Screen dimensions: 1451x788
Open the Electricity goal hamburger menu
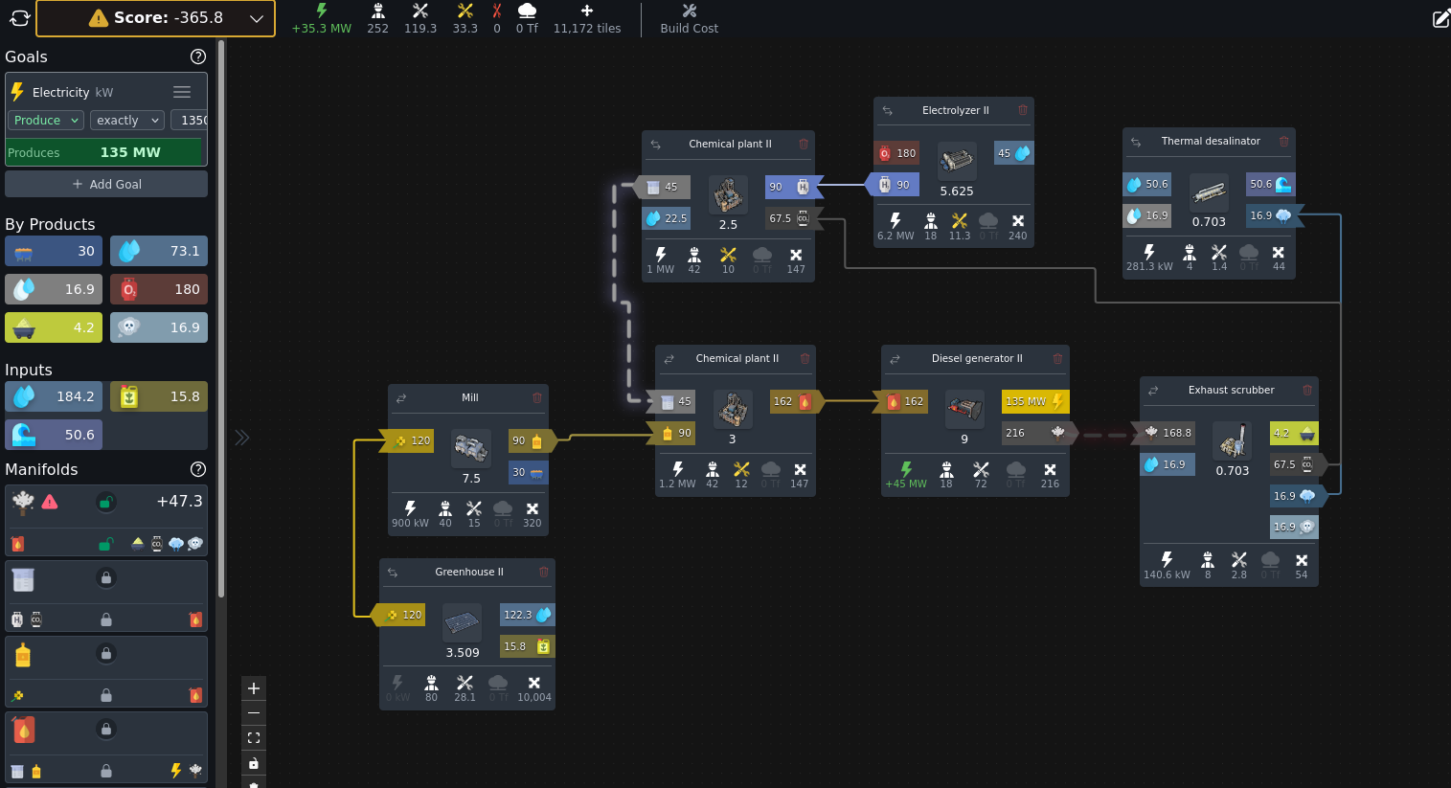[x=182, y=92]
